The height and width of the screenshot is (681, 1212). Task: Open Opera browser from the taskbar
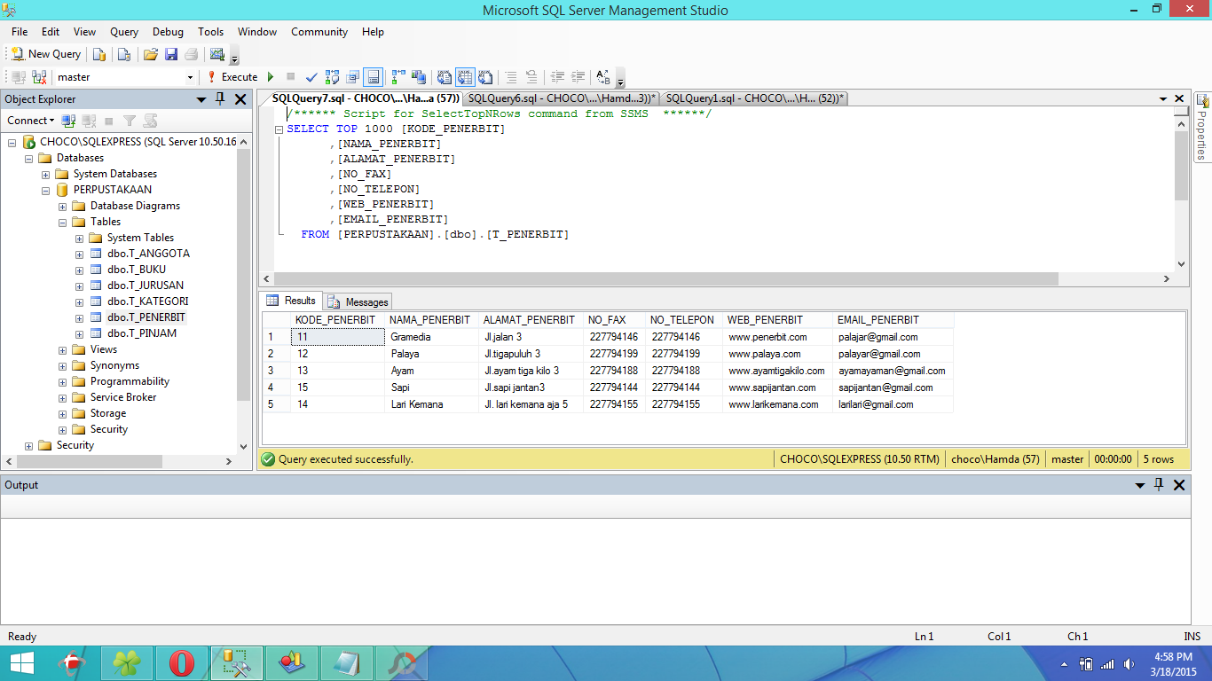[181, 662]
